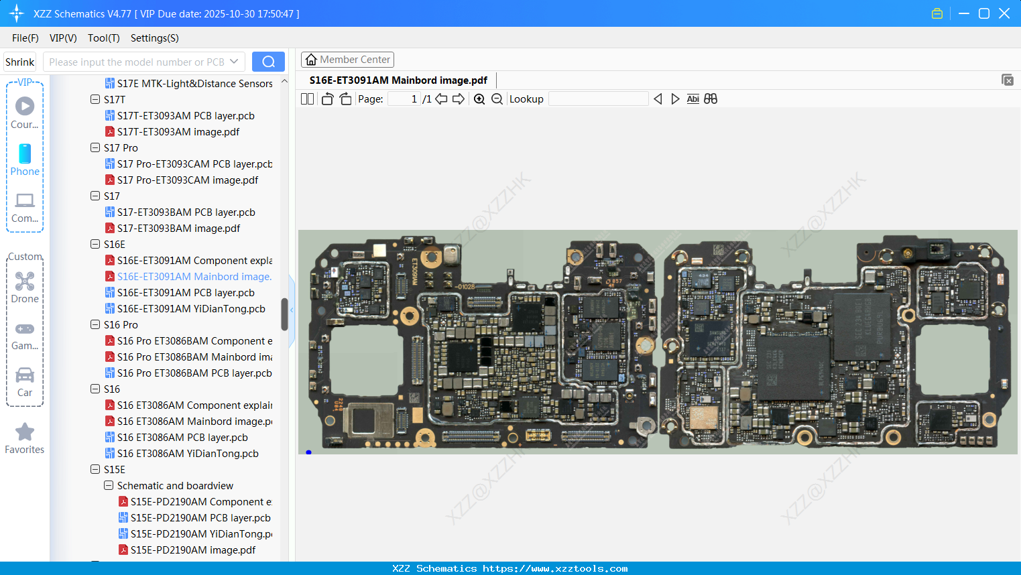This screenshot has width=1021, height=575.
Task: Enable dual page view in PDF toolbar
Action: coord(307,99)
